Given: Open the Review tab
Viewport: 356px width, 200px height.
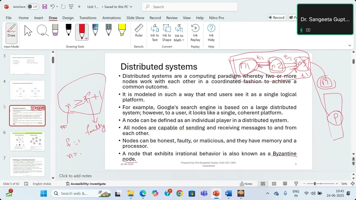Looking at the screenshot, I should click(x=172, y=18).
